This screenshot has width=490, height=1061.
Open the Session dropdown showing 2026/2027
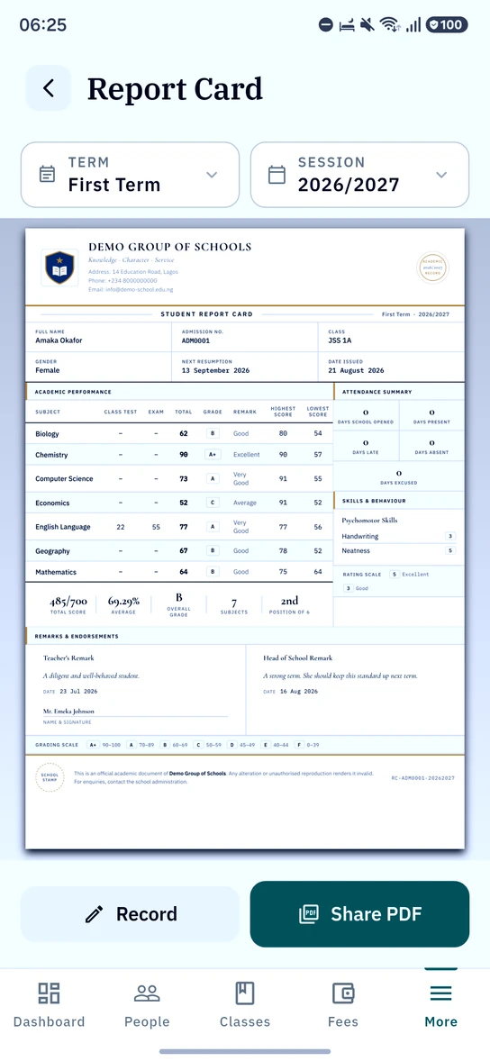click(x=360, y=175)
